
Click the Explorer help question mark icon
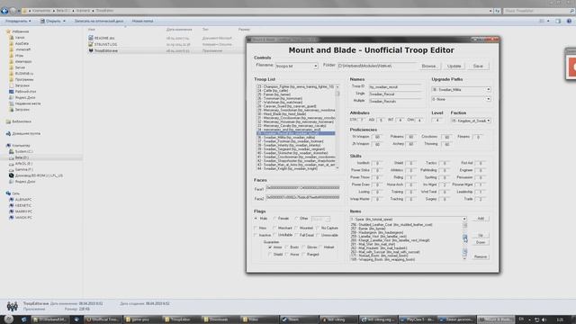569,21
